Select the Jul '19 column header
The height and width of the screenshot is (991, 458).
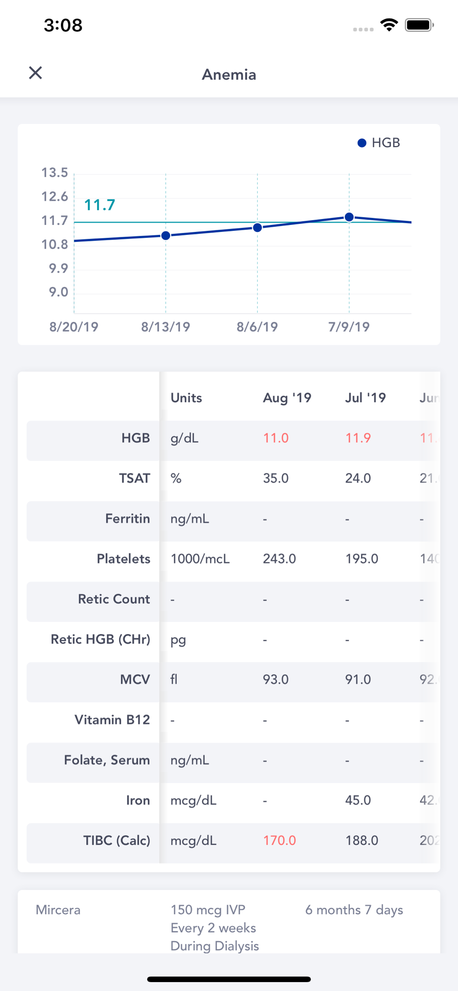tap(365, 398)
